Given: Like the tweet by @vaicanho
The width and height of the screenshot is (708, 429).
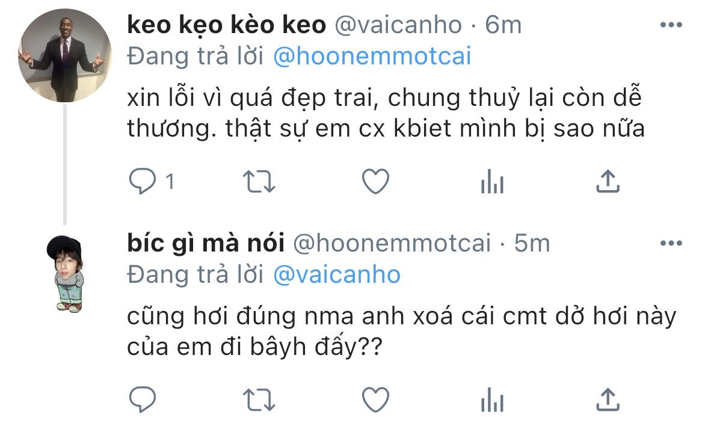Looking at the screenshot, I should (x=376, y=182).
